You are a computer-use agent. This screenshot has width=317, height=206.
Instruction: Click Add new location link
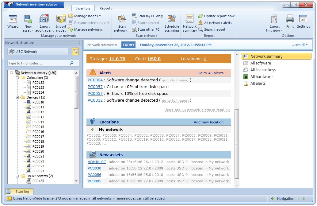coord(208,122)
